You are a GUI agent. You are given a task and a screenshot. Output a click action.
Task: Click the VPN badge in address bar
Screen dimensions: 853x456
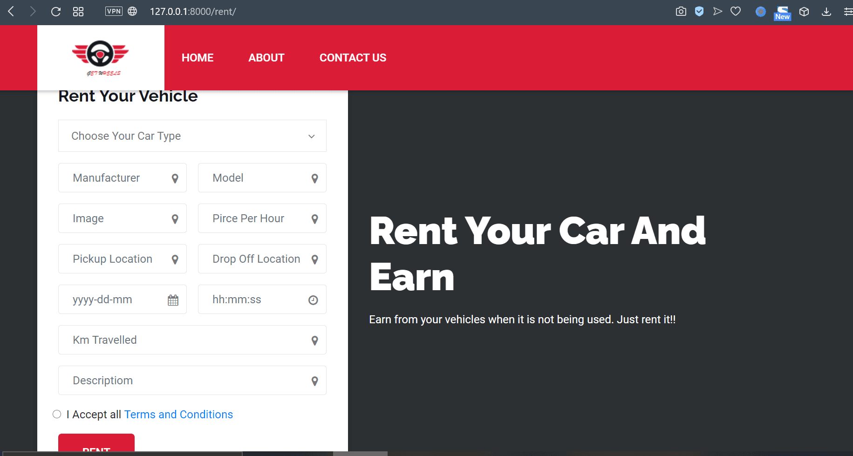tap(114, 12)
